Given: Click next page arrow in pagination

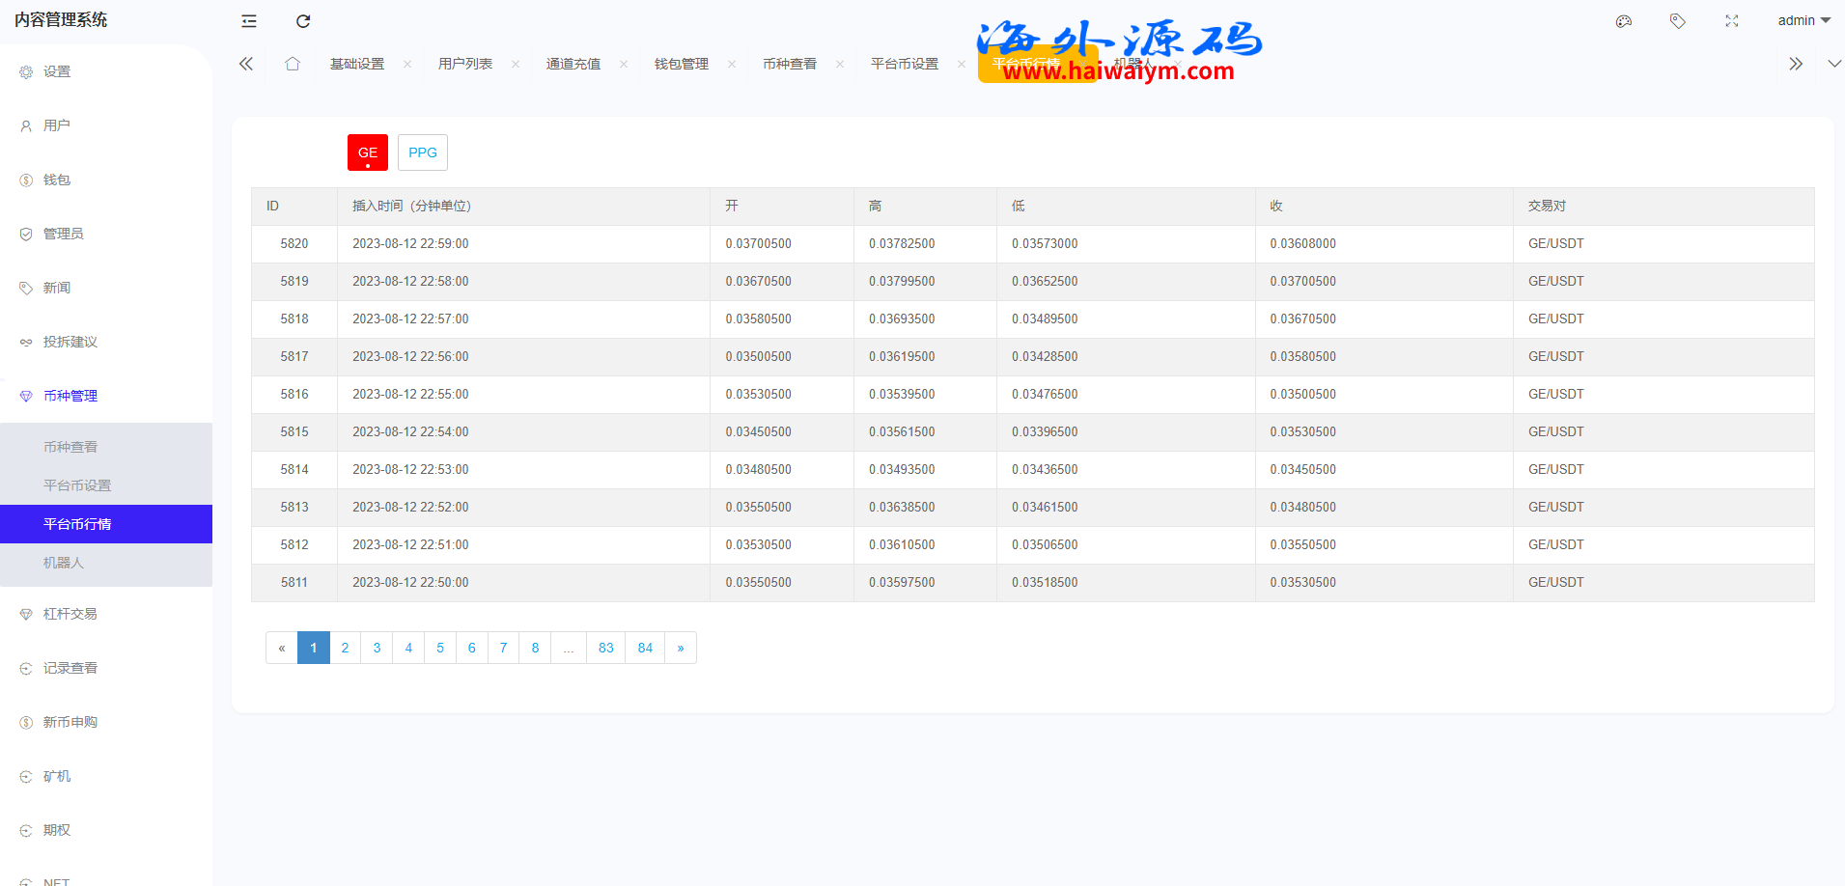Looking at the screenshot, I should coord(681,648).
